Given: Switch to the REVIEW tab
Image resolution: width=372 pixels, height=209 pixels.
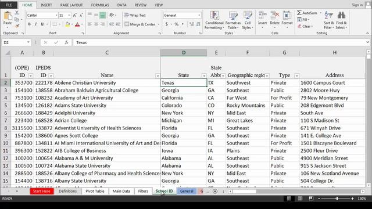Looking at the screenshot, I should (x=141, y=5).
